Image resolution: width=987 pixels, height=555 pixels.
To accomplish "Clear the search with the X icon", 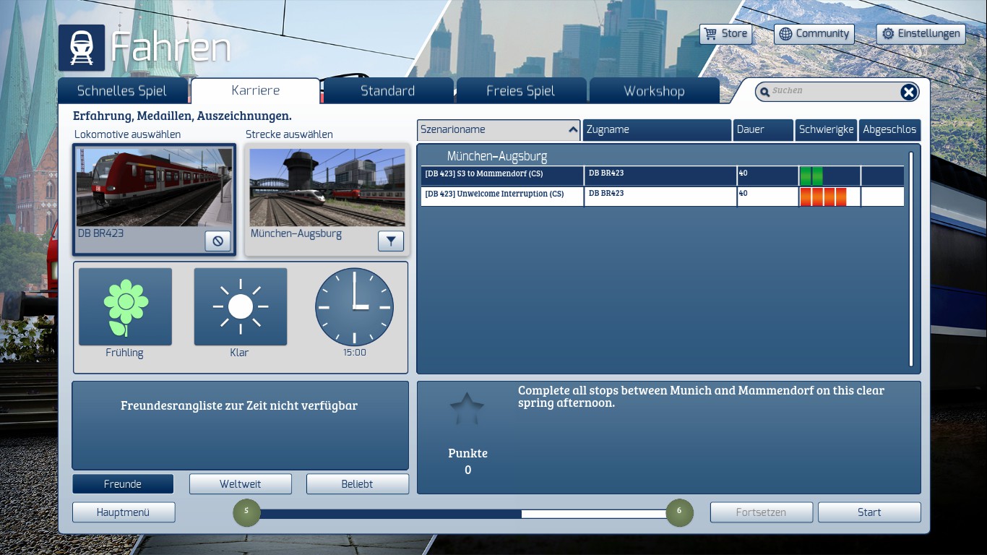I will pyautogui.click(x=909, y=92).
